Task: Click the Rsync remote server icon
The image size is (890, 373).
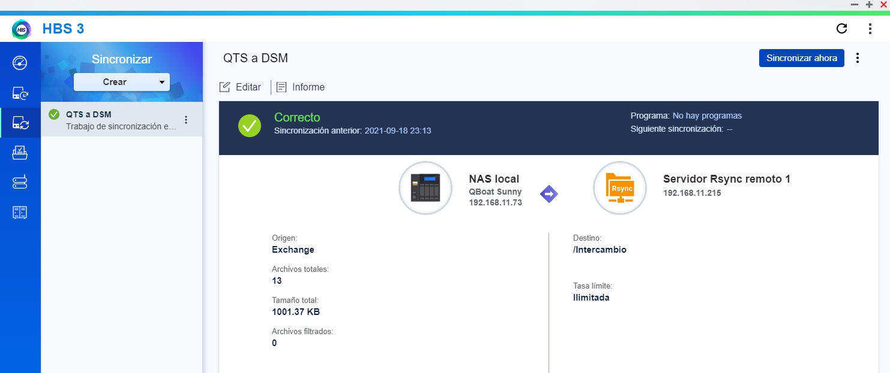Action: click(x=619, y=188)
